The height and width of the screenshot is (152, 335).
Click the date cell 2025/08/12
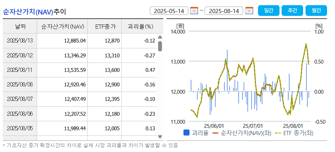pyautogui.click(x=20, y=55)
